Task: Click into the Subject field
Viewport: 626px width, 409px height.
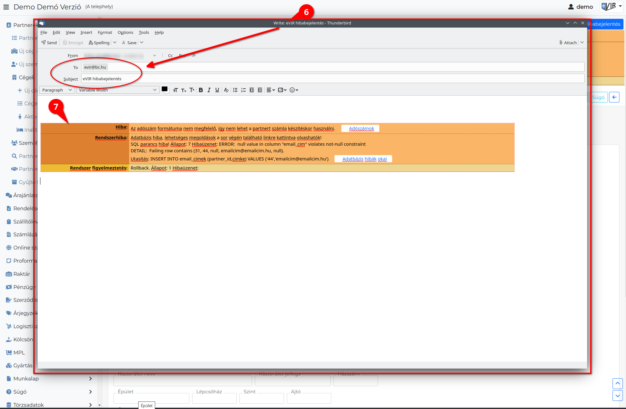Action: pos(333,79)
